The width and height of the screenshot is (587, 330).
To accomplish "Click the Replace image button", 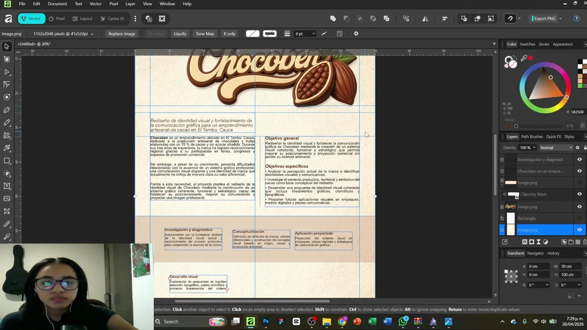I will (122, 34).
